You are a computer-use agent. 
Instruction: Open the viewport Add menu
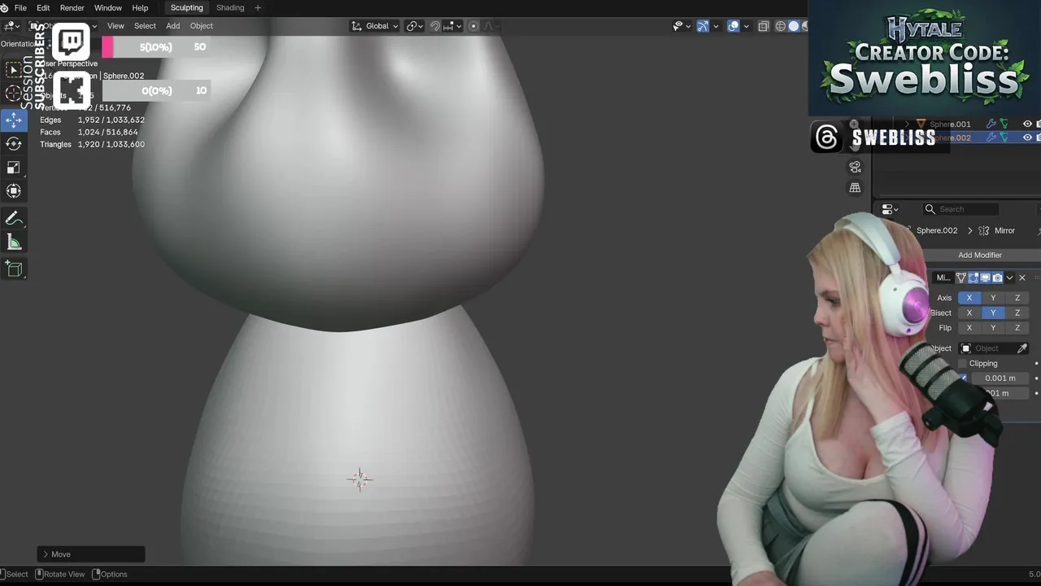(x=173, y=26)
